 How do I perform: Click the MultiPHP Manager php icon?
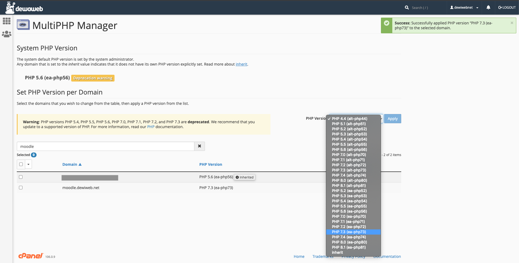[23, 25]
